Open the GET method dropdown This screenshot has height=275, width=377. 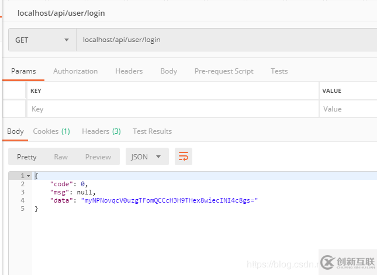(x=41, y=40)
